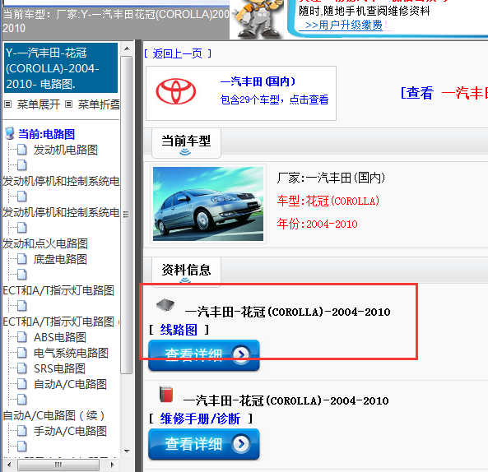Viewport: 488px width, 472px height.
Task: Click the 返回上一页 link
Action: click(178, 53)
